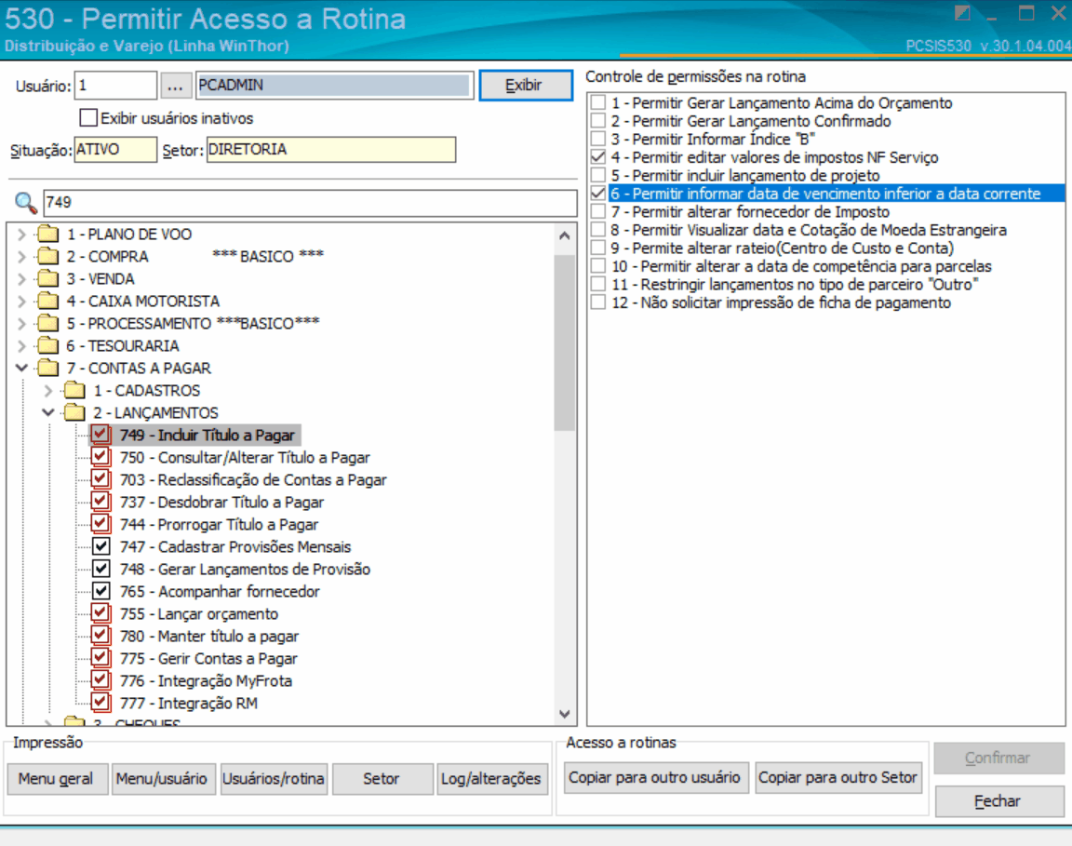
Task: Expand the 1 - CADASTROS subfolder
Action: click(47, 391)
